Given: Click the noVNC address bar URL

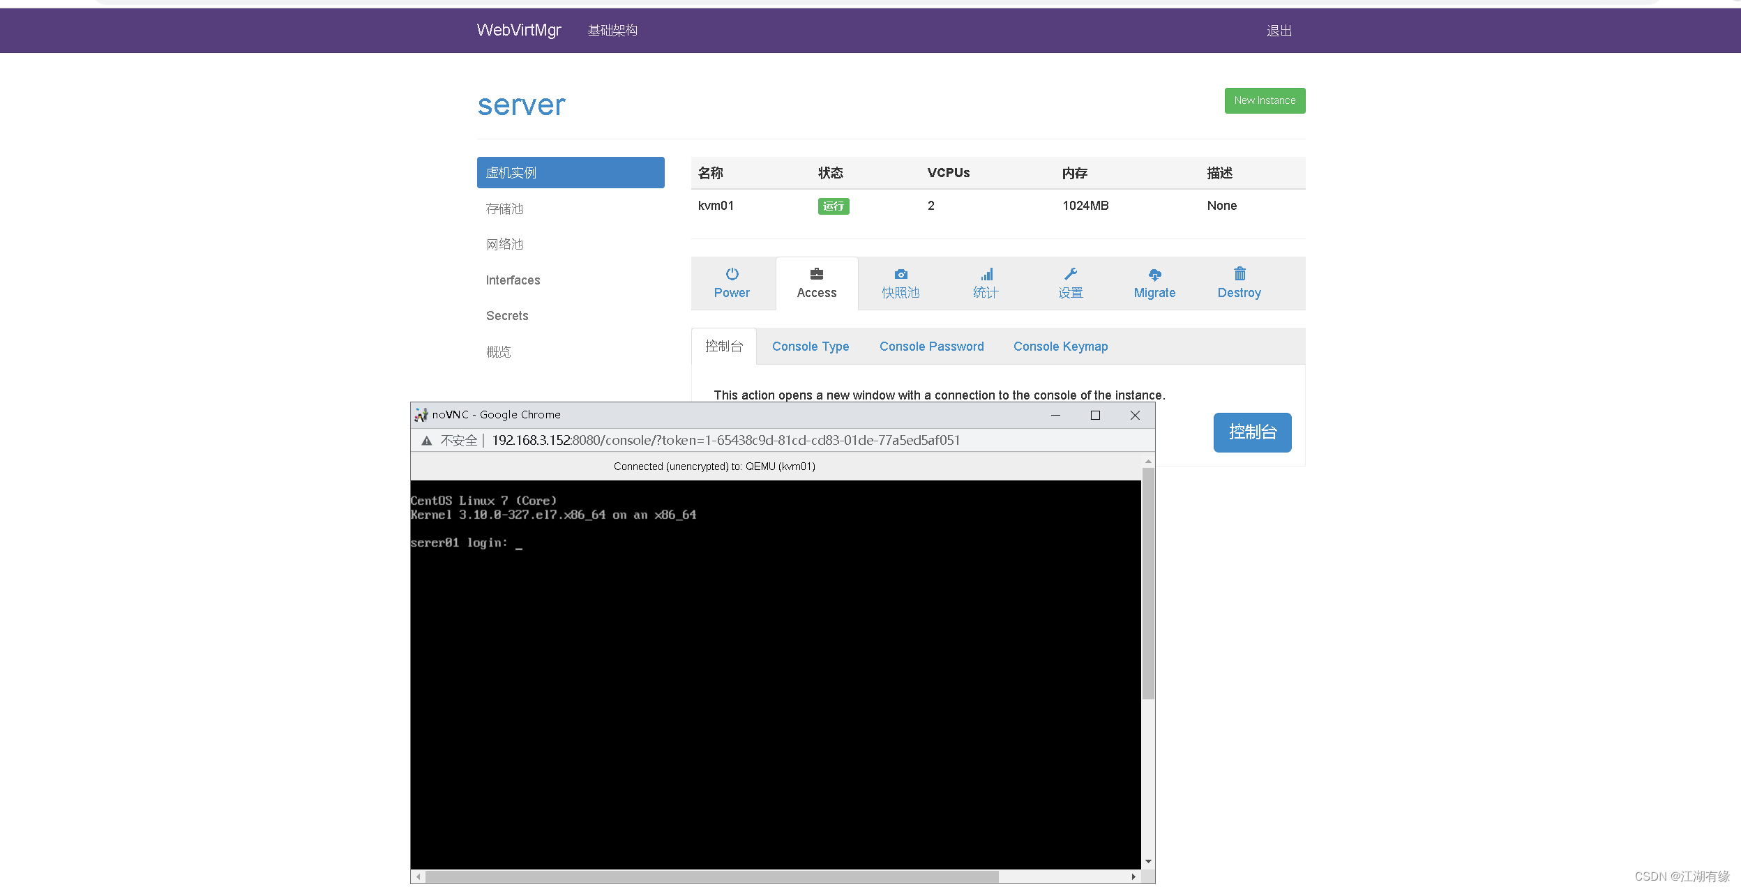Looking at the screenshot, I should tap(725, 441).
